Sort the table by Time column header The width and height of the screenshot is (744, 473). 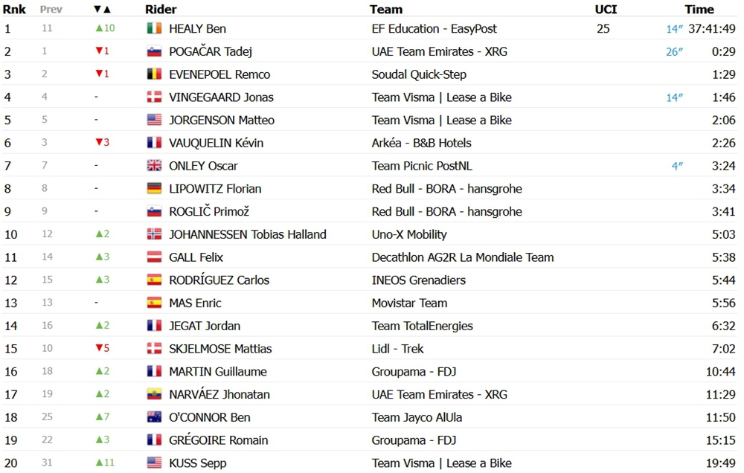click(699, 10)
